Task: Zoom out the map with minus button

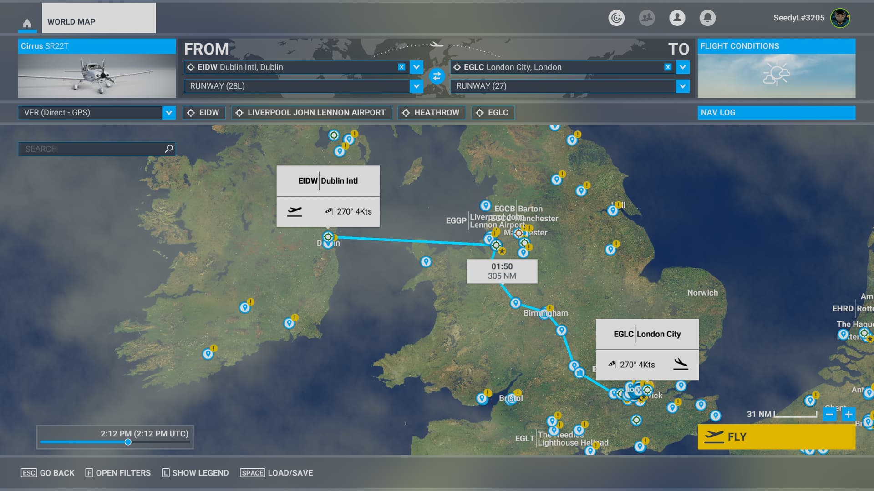Action: click(x=830, y=414)
